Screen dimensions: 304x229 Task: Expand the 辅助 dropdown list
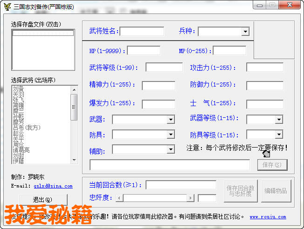[x=170, y=150]
